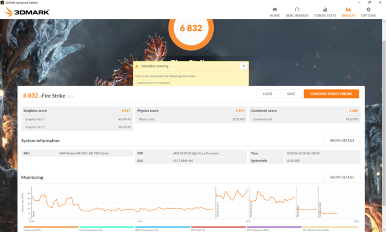Select the Graphics test 1 row
This screenshot has height=232, width=386.
77,119
